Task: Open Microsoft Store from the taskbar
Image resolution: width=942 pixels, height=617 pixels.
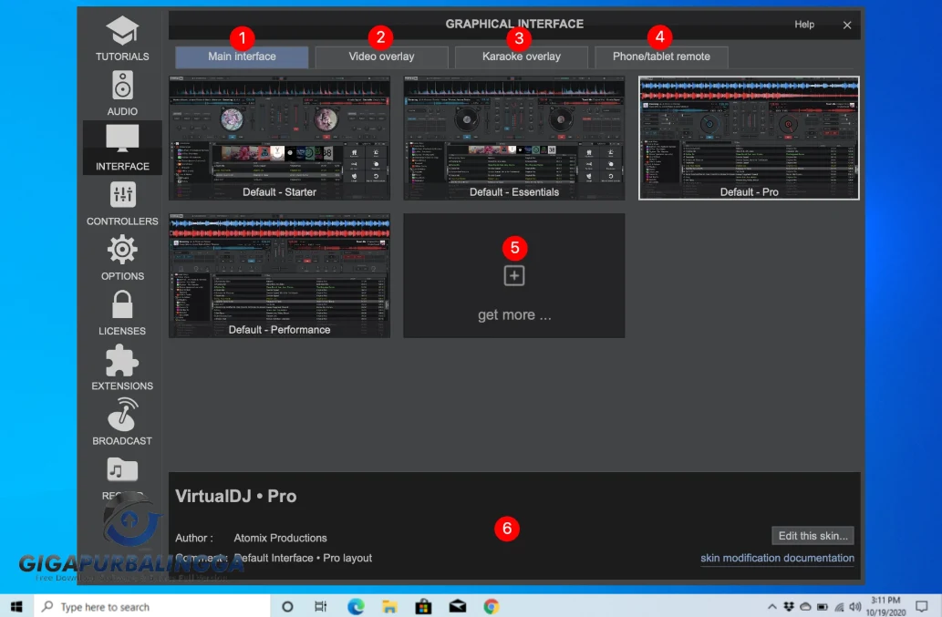Action: [423, 606]
